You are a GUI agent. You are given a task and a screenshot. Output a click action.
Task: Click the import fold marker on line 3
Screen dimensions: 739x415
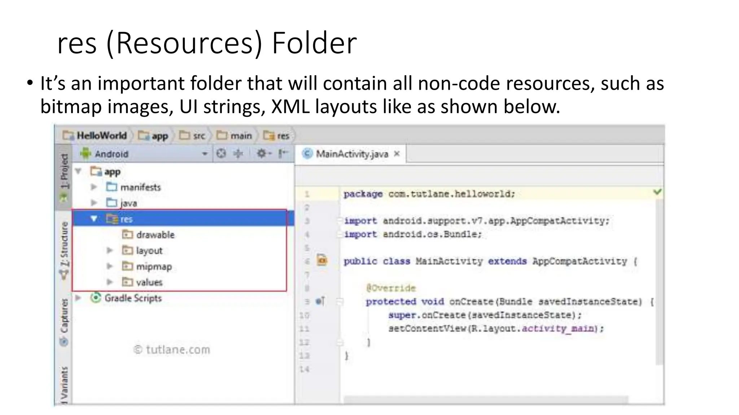click(340, 220)
